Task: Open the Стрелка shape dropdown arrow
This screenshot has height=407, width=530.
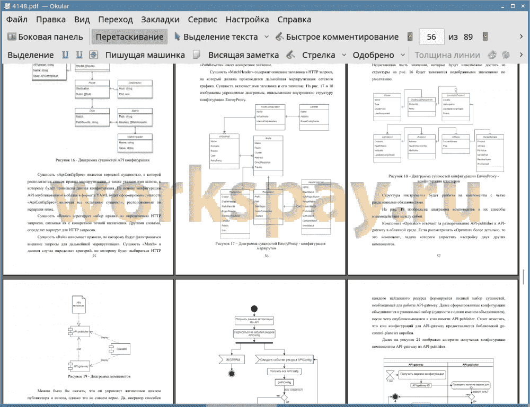Action: [x=344, y=55]
